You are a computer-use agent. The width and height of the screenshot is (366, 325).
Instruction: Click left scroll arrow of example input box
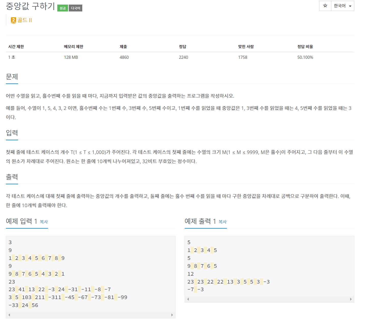(9, 315)
